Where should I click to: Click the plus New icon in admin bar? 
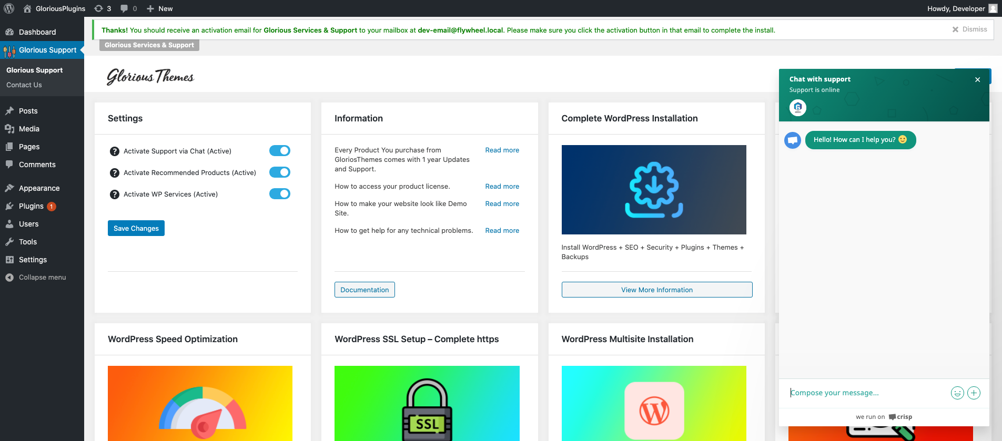pyautogui.click(x=150, y=8)
